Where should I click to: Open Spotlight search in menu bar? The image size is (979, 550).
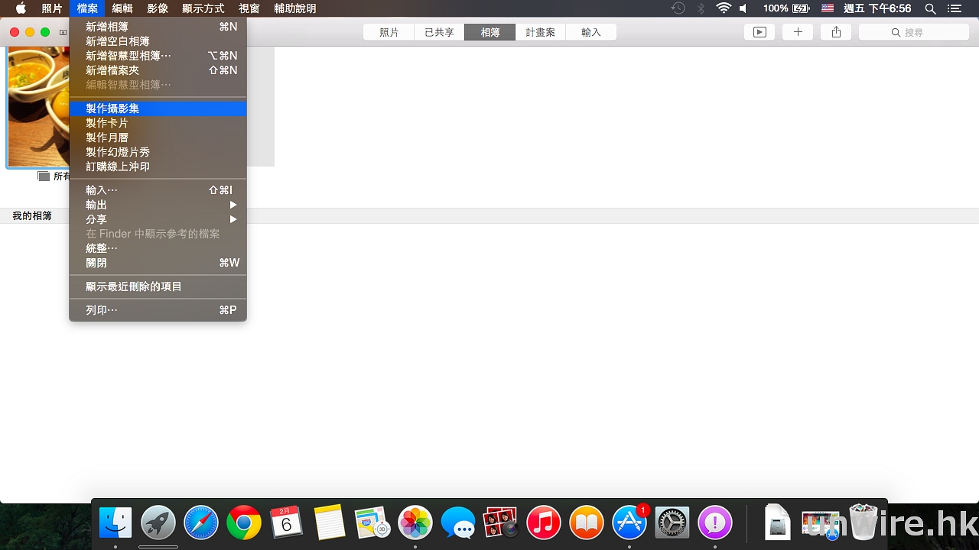tap(930, 8)
